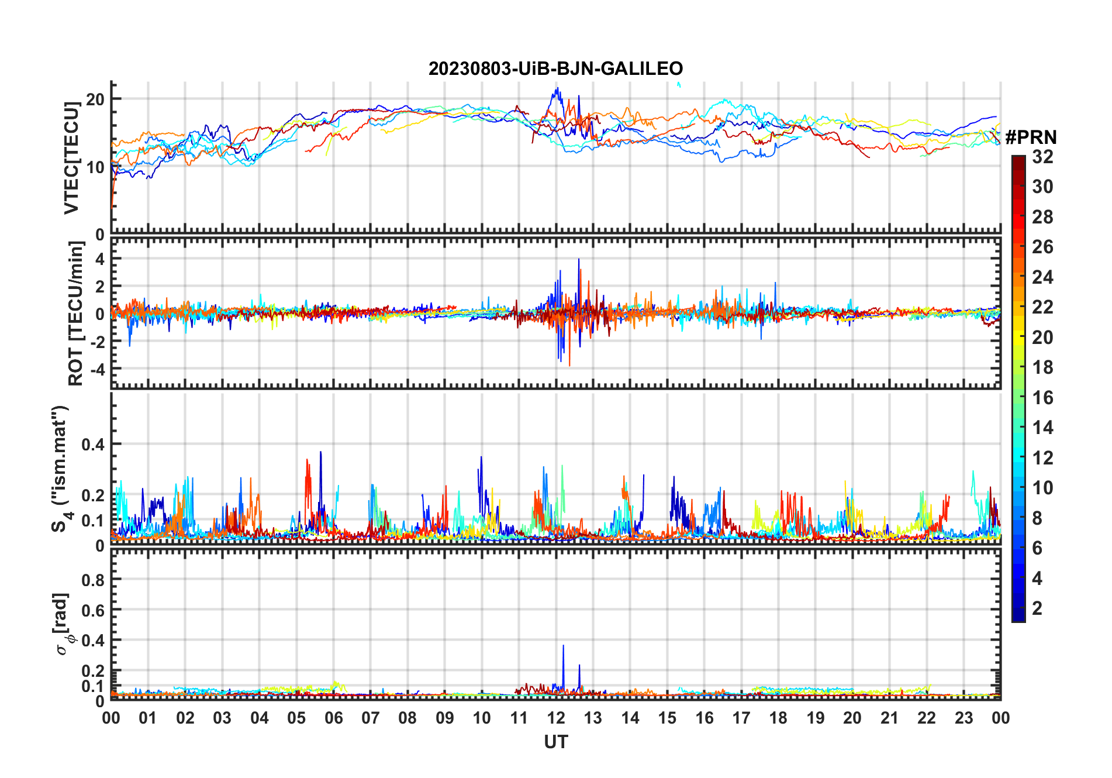Click the 0.8 tick on the sigma-phi axis
This screenshot has height=778, width=1112.
(92, 580)
